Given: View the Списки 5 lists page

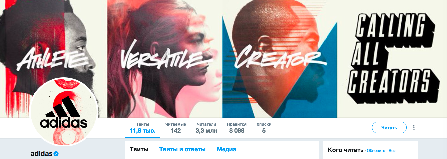Looking at the screenshot, I should click(264, 128).
